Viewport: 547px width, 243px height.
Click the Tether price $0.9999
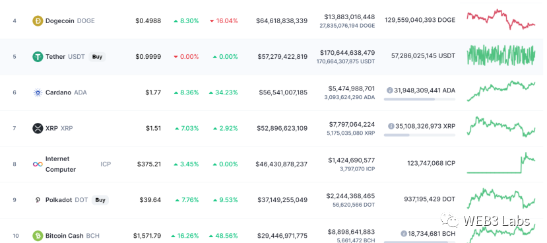click(x=148, y=57)
